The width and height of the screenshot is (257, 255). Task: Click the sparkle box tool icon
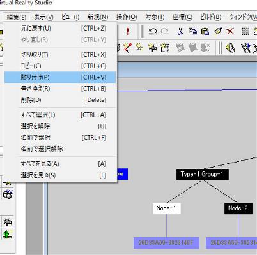tap(165, 48)
